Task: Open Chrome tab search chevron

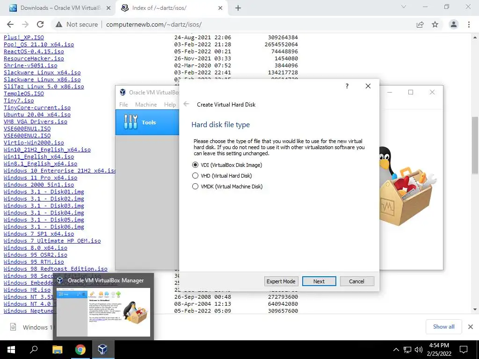Action: pyautogui.click(x=404, y=7)
